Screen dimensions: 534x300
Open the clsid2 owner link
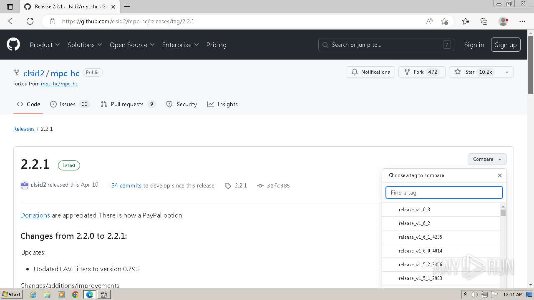[x=34, y=73]
